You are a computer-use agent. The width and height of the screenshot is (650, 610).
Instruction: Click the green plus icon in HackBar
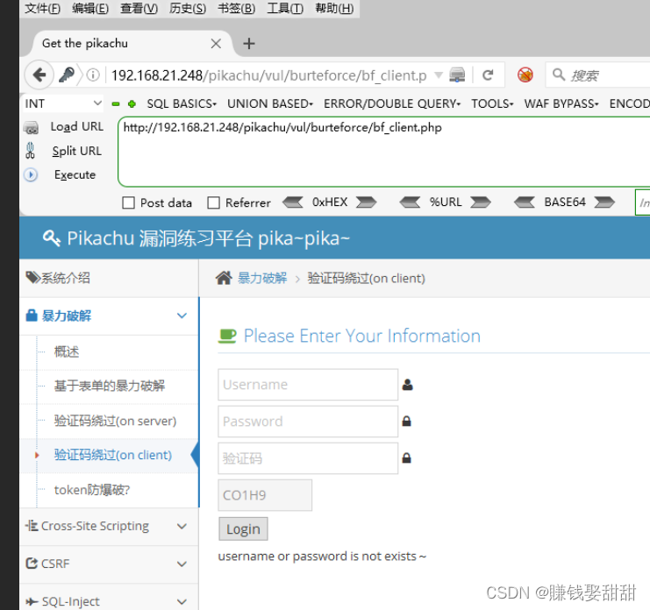point(132,104)
